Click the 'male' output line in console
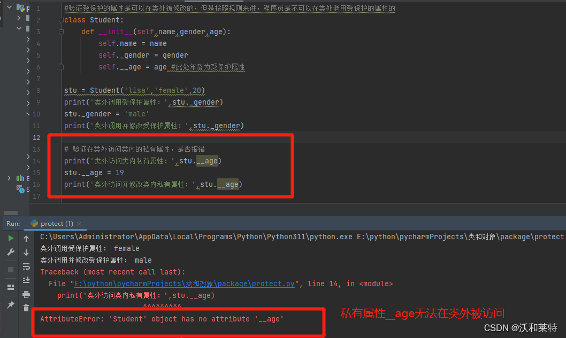The height and width of the screenshot is (338, 566). pos(96,260)
